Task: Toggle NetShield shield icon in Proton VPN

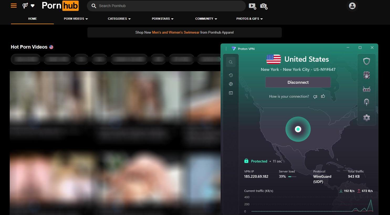Action: 367,61
